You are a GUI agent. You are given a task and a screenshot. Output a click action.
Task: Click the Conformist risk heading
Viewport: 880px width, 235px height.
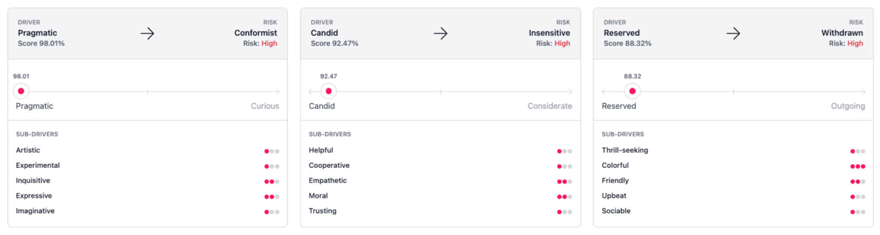point(256,33)
